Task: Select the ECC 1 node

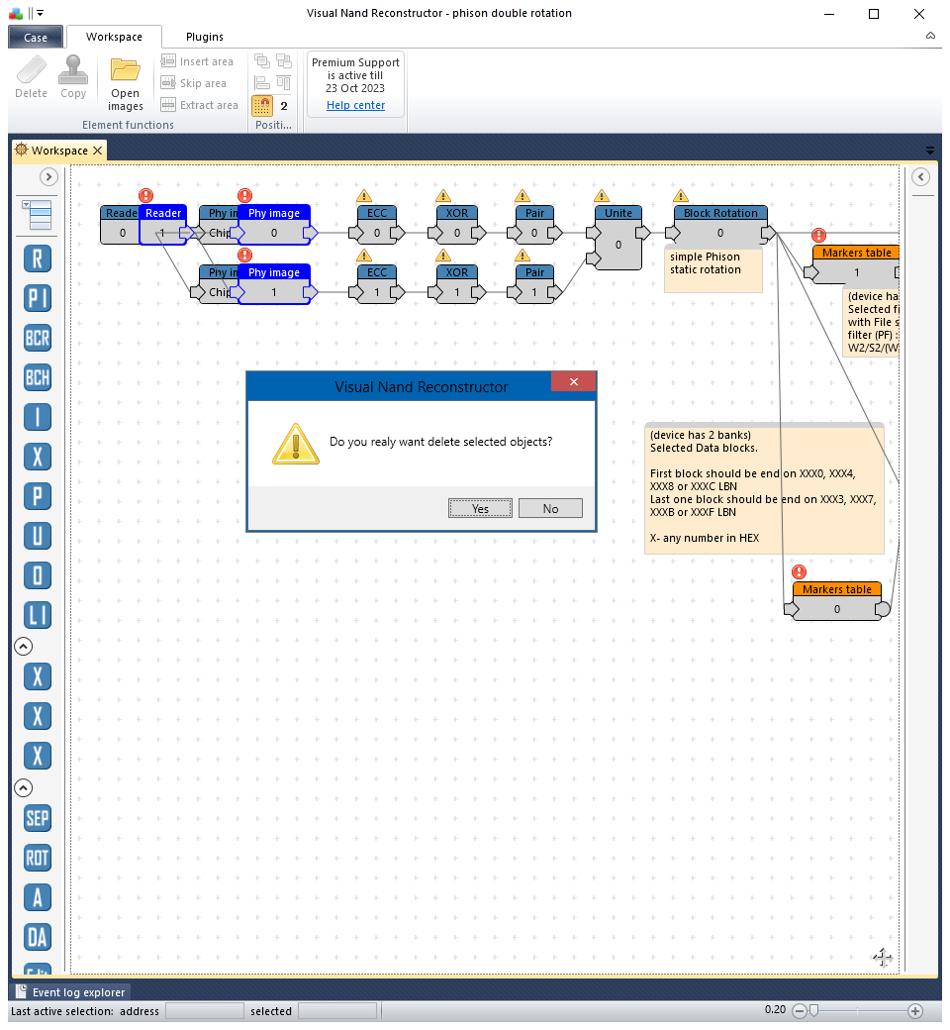Action: [x=377, y=284]
